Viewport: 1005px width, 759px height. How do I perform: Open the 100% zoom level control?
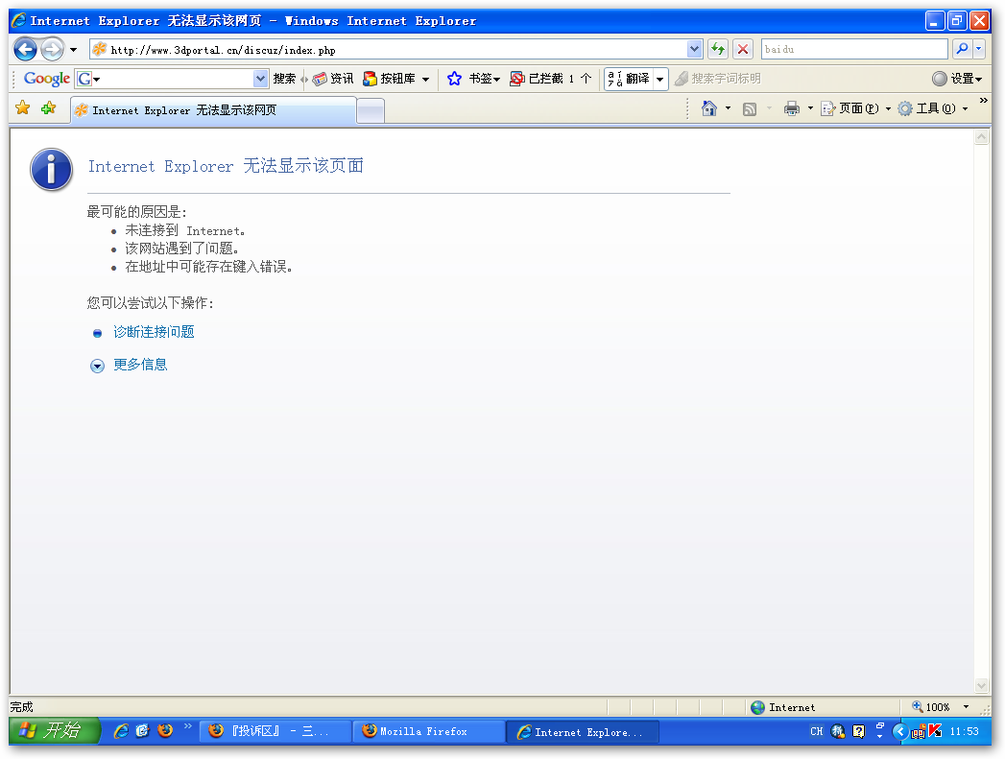click(941, 707)
